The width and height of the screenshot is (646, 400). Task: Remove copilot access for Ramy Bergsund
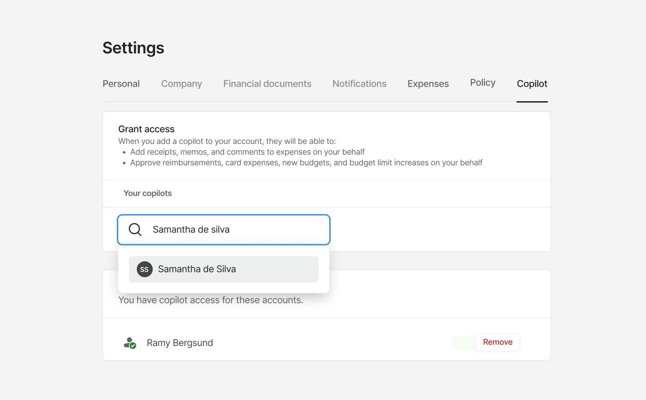tap(497, 342)
